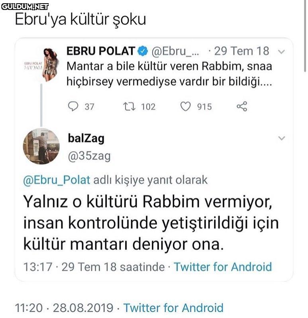Viewport: 308px width, 318px height.
Task: Click the @35zag handle
Action: coord(88,156)
